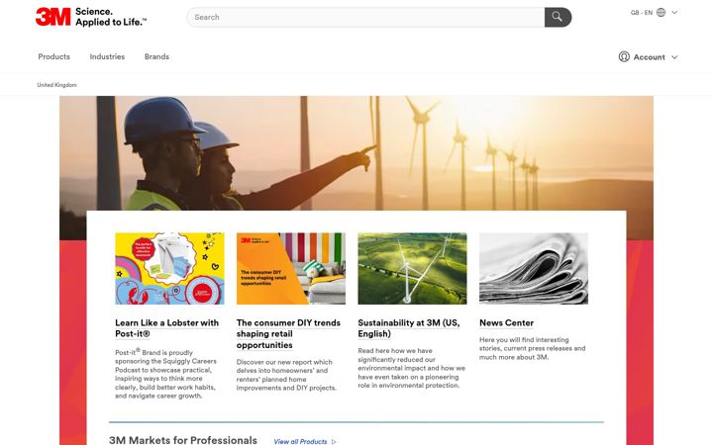Expand the GB - EN region chevron
The height and width of the screenshot is (445, 713).
(x=674, y=13)
